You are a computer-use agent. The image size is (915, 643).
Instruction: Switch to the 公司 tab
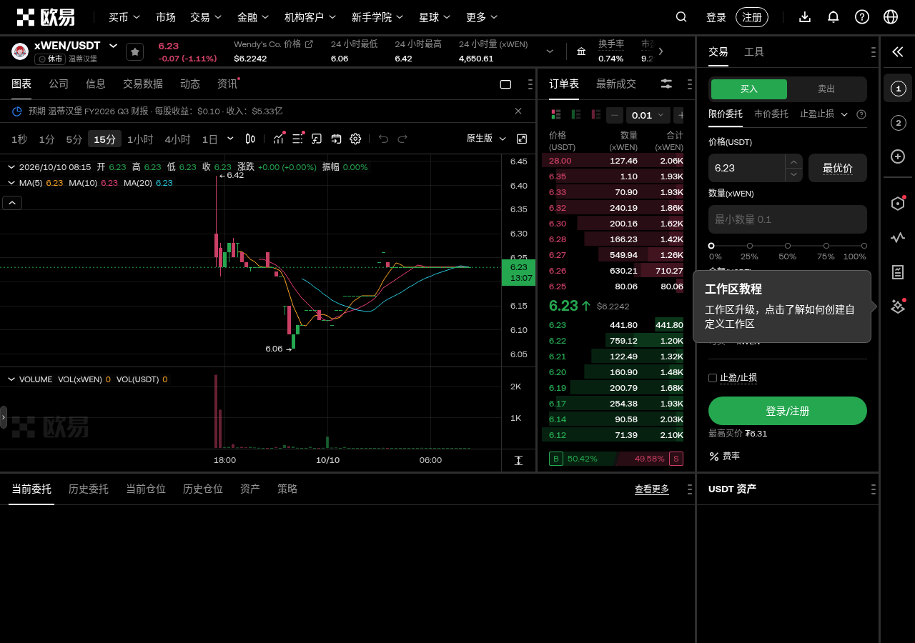tap(59, 84)
